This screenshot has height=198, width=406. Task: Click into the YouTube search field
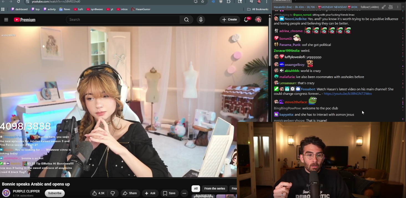pyautogui.click(x=123, y=20)
